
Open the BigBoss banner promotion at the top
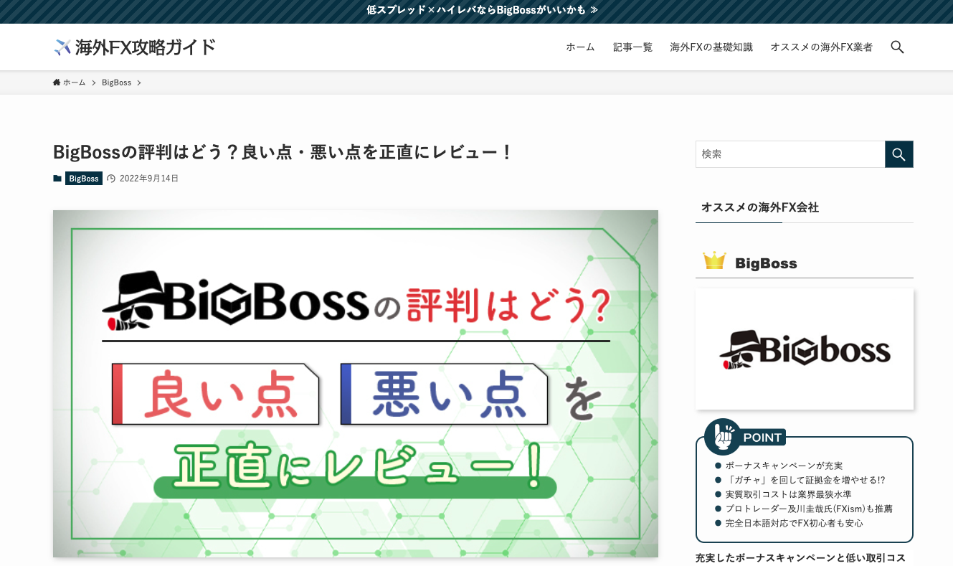476,10
